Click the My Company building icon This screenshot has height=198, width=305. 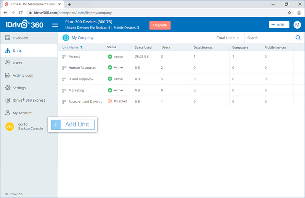pyautogui.click(x=66, y=37)
